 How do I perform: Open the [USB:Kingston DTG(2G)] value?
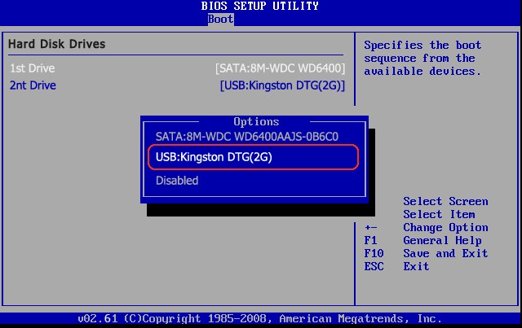tap(282, 85)
